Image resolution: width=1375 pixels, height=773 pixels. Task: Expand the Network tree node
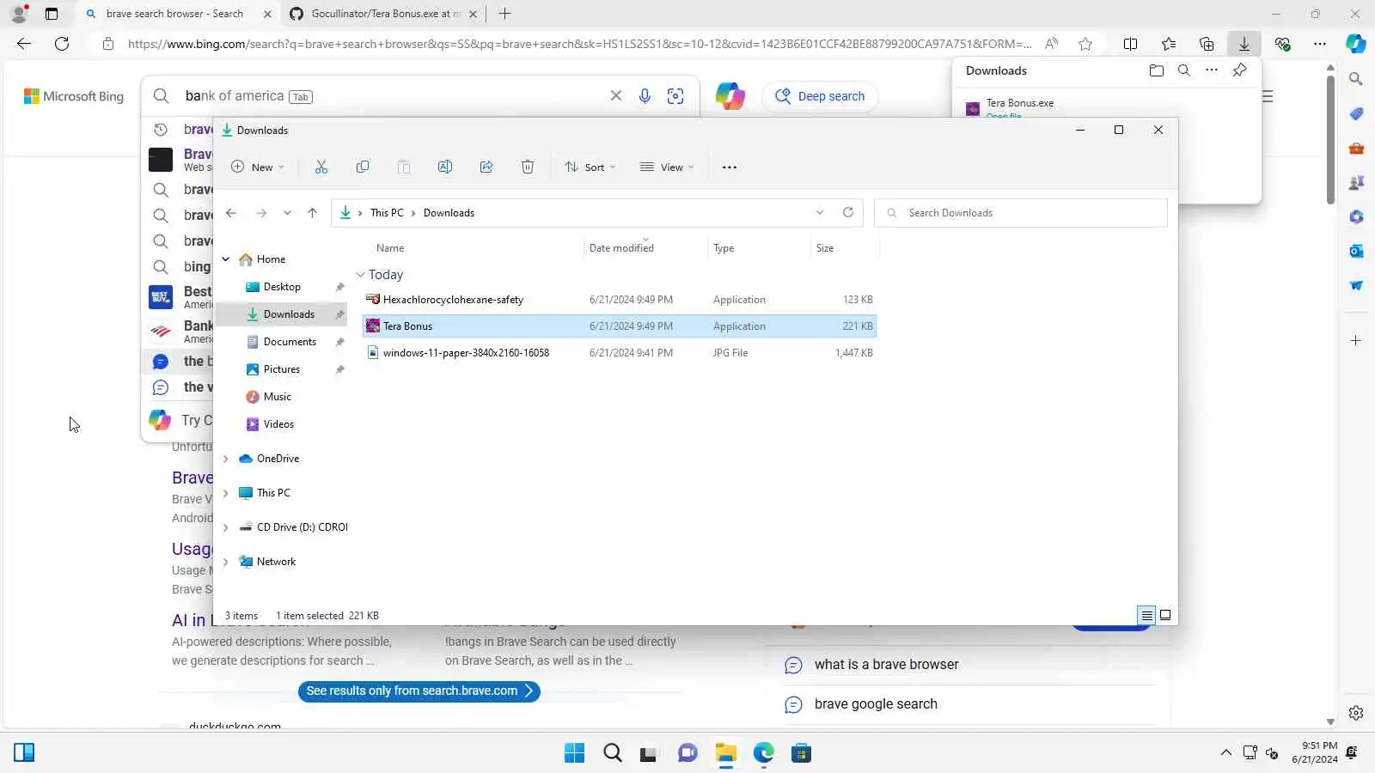(x=226, y=562)
